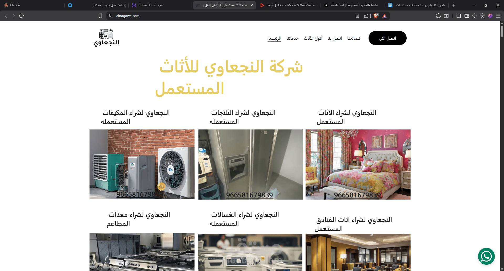This screenshot has width=504, height=271.
Task: Click the النجعاوي site logo
Action: click(106, 38)
